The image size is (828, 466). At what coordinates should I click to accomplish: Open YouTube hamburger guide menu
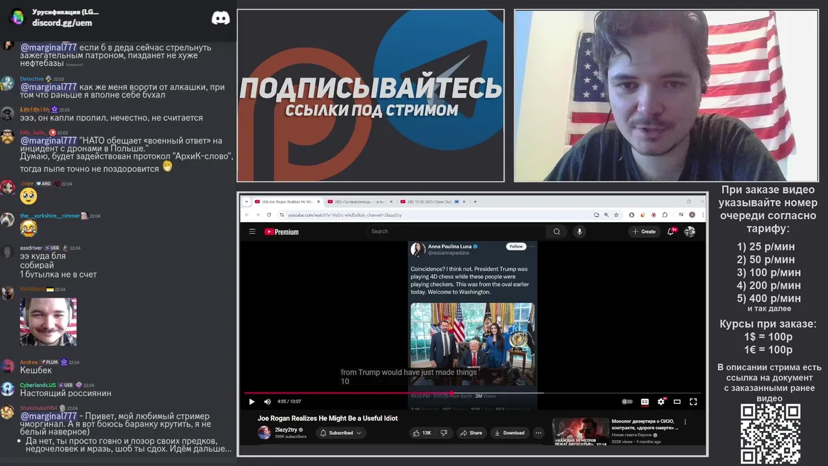(x=252, y=231)
